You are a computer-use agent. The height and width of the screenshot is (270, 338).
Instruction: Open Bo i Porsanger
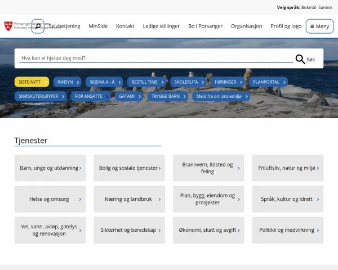click(205, 26)
